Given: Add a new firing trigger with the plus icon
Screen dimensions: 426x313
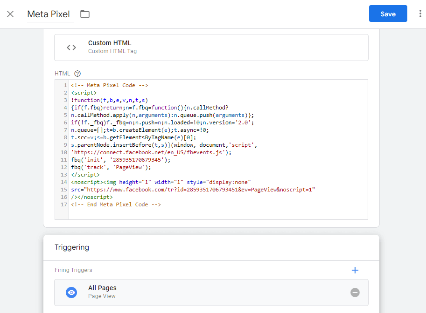Looking at the screenshot, I should tap(355, 270).
